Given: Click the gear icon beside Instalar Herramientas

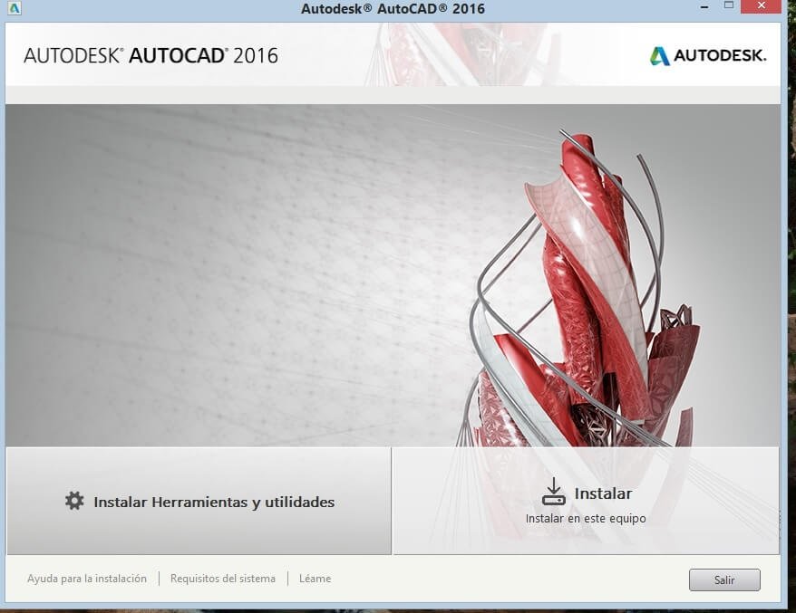Looking at the screenshot, I should pos(74,501).
